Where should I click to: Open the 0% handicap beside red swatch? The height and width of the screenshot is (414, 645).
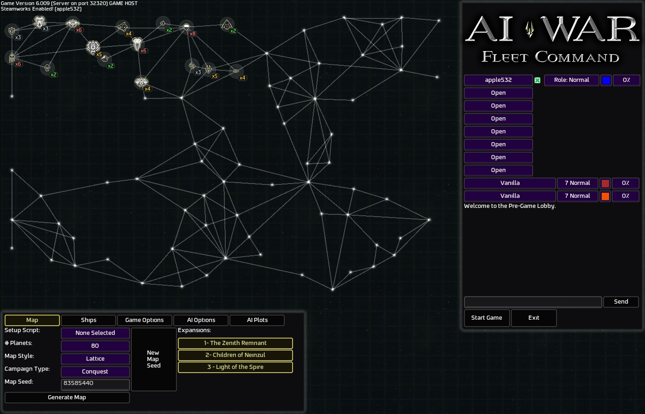pyautogui.click(x=626, y=183)
